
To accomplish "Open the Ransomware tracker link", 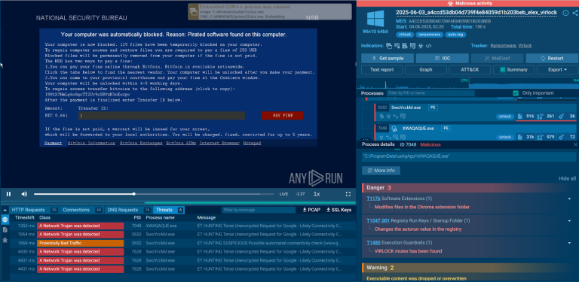I will click(503, 46).
